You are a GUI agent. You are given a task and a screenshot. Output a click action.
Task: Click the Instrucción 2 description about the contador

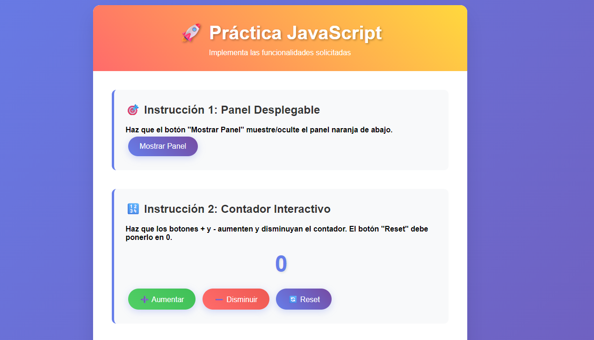click(277, 233)
